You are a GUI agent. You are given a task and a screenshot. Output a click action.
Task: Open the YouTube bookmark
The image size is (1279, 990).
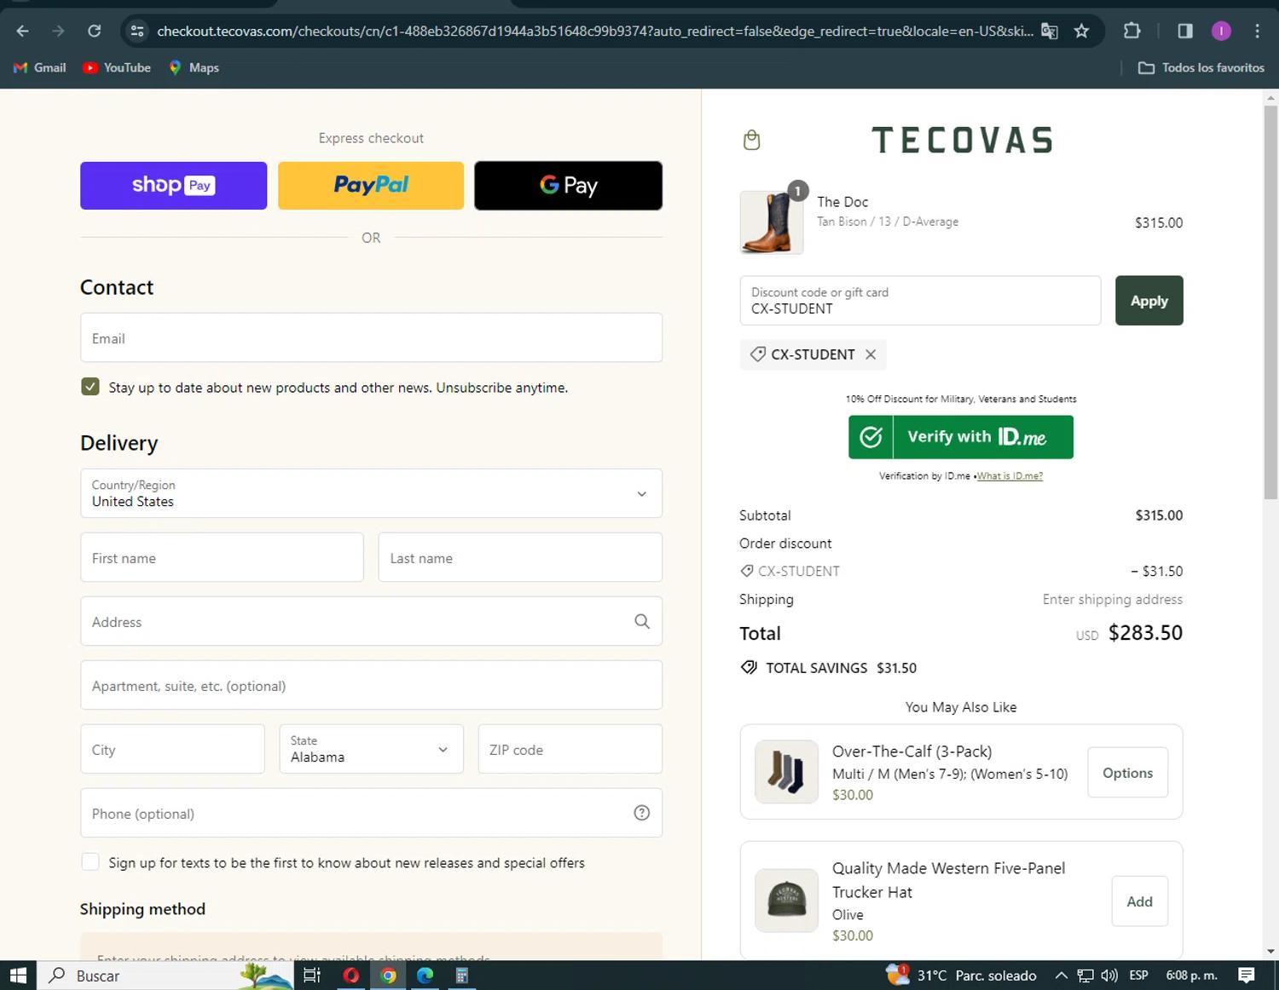117,67
